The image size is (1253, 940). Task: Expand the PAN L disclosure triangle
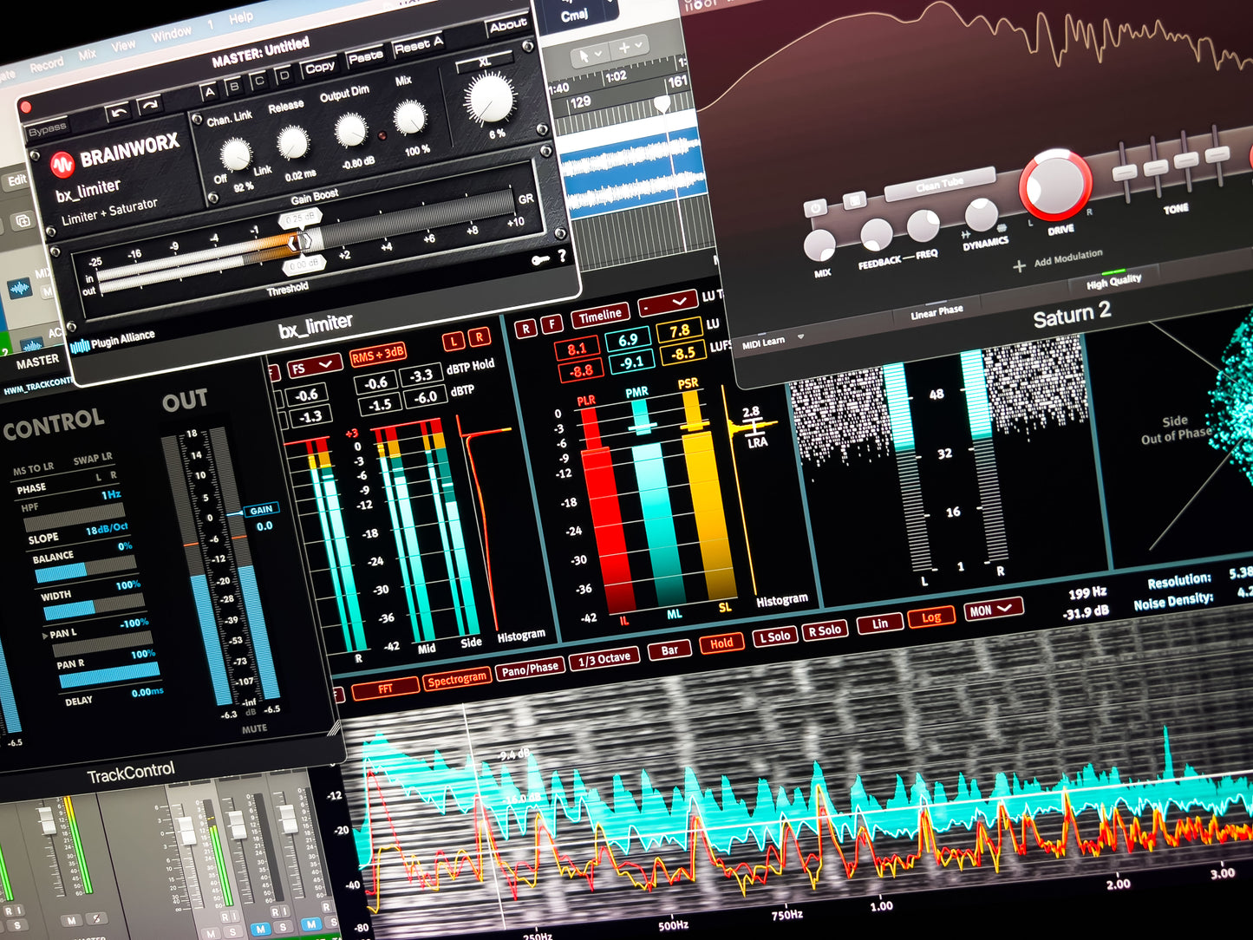(45, 636)
